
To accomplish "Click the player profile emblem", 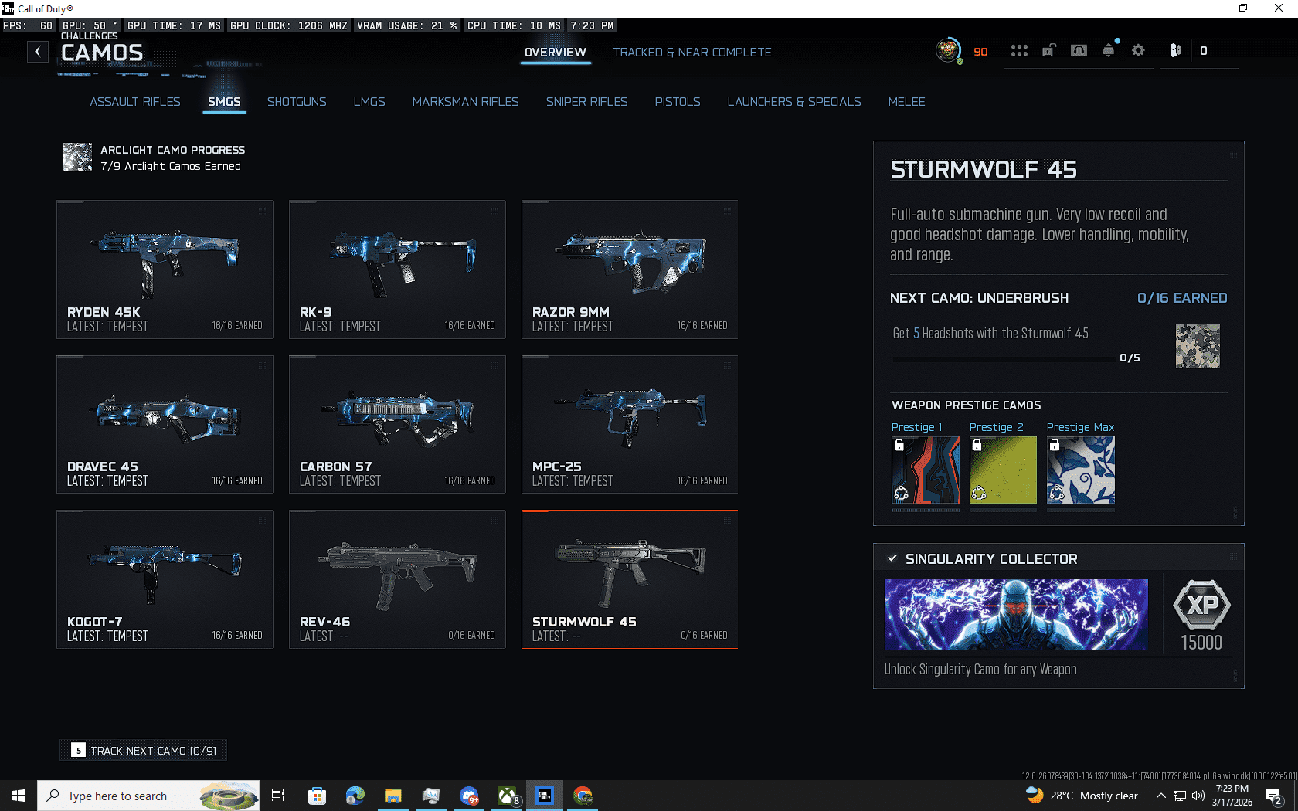I will [948, 51].
